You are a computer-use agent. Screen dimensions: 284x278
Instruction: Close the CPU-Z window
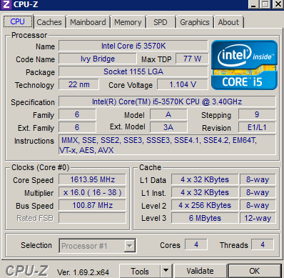pyautogui.click(x=278, y=4)
